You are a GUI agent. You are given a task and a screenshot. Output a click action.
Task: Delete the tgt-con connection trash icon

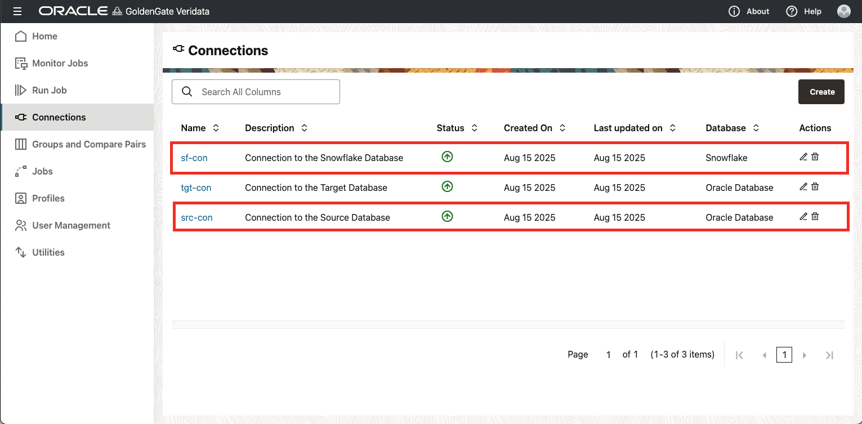(x=815, y=186)
